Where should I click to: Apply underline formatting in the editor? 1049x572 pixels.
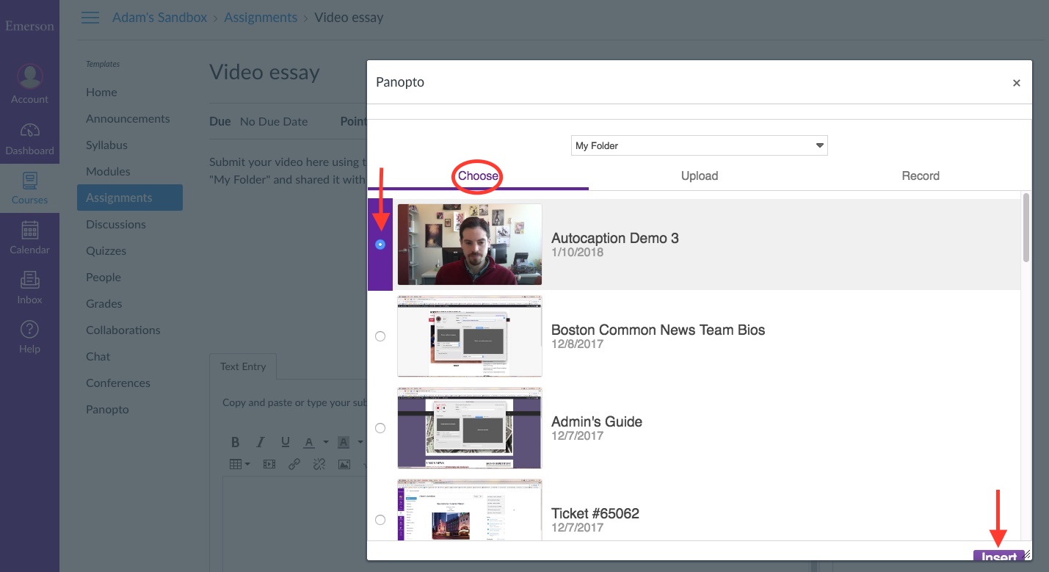point(285,442)
